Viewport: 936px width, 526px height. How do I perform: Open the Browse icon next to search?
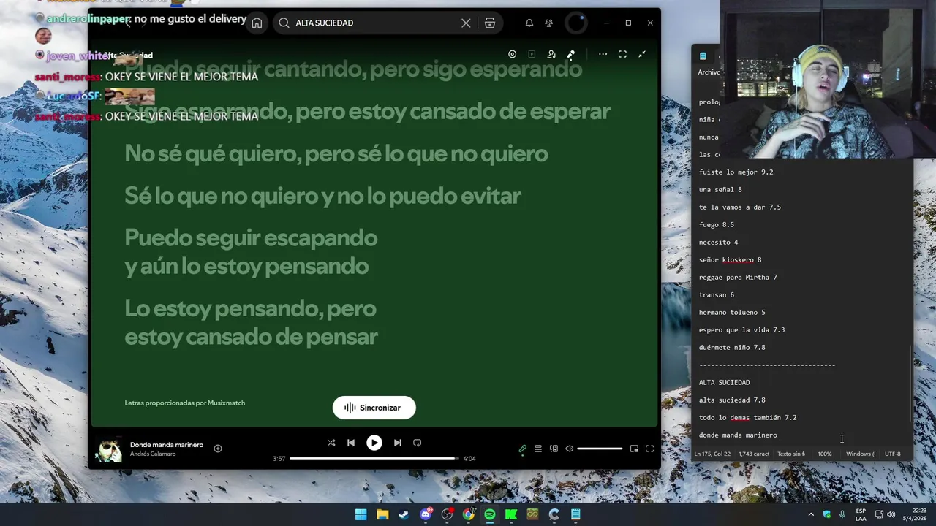point(490,23)
